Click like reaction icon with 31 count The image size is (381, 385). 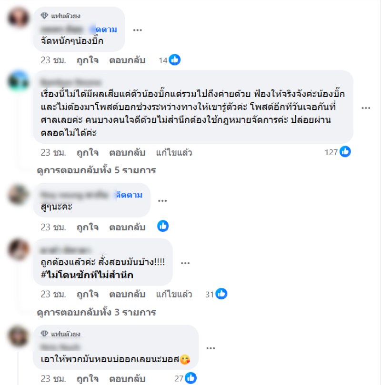(221, 294)
